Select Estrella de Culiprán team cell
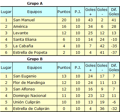Viewport: 120px width, 112px height. click(35, 108)
